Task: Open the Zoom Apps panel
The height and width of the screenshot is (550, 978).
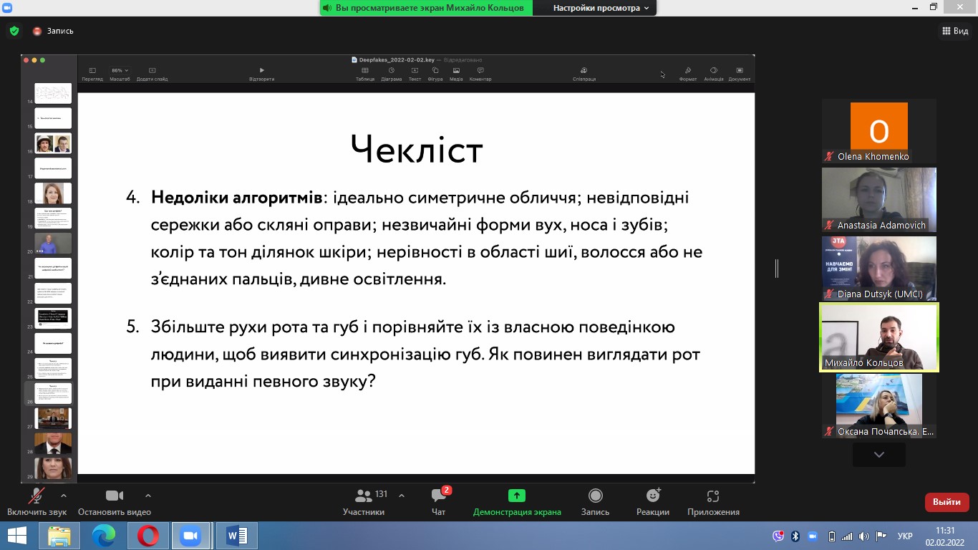Action: click(x=712, y=501)
